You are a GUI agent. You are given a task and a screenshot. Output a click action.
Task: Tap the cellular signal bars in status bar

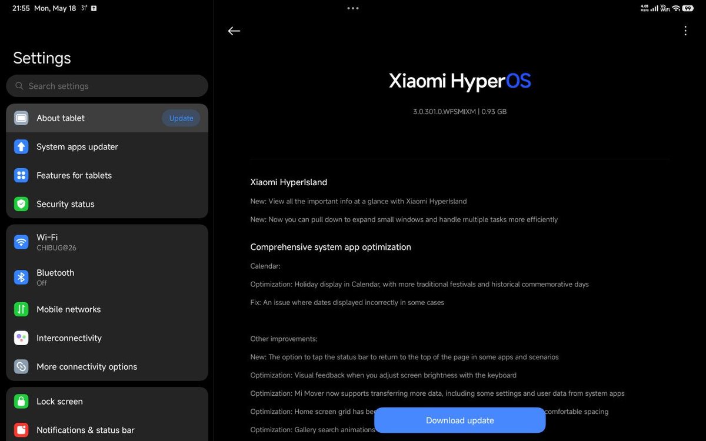654,8
